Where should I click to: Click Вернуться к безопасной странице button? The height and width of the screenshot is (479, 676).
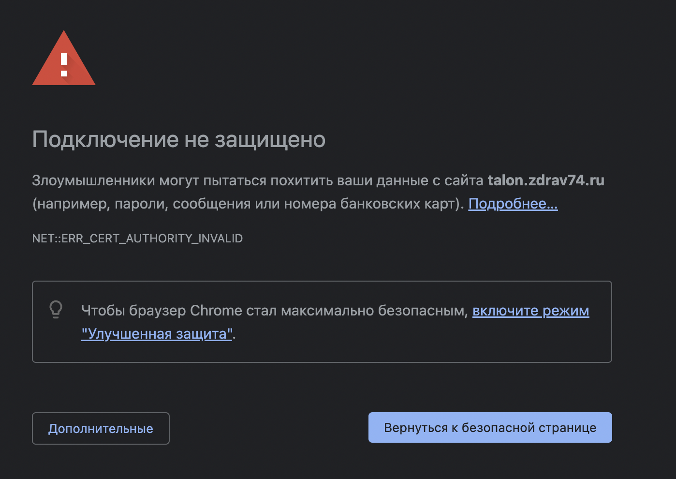(x=490, y=428)
